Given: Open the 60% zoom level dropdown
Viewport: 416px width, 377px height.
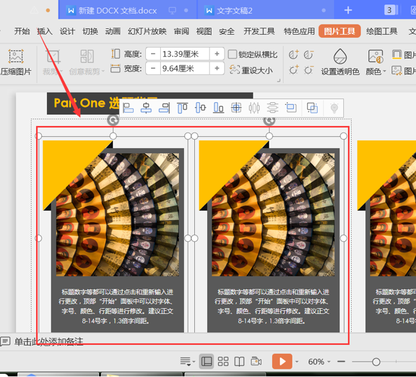Looking at the screenshot, I should click(319, 362).
